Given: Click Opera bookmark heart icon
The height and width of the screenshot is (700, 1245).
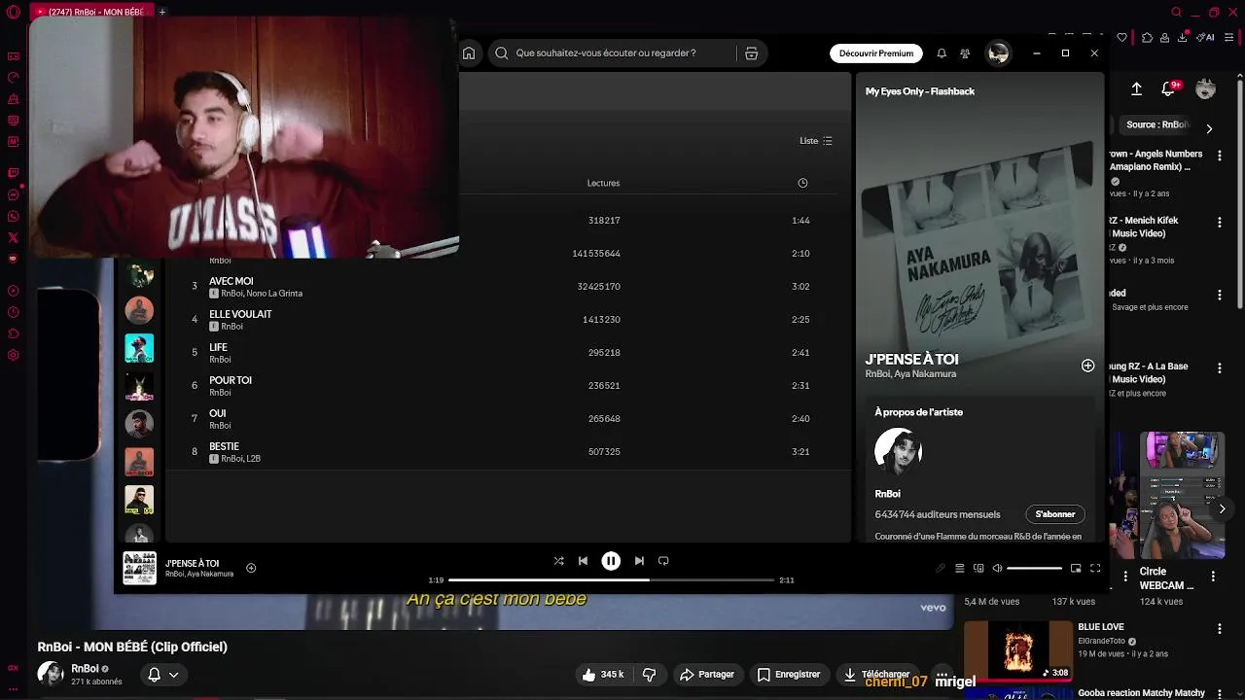Looking at the screenshot, I should coord(1122,38).
